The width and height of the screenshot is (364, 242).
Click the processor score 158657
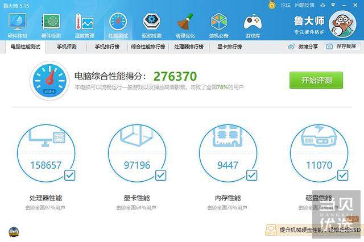46,165
